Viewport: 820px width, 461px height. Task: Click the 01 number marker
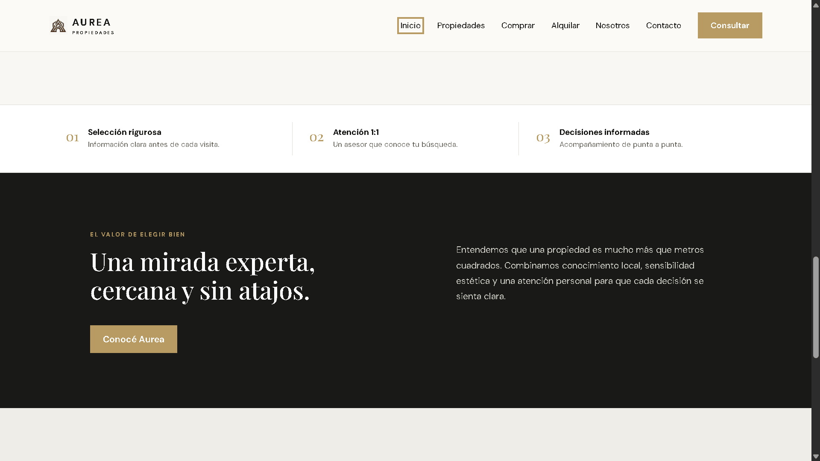[x=73, y=138]
